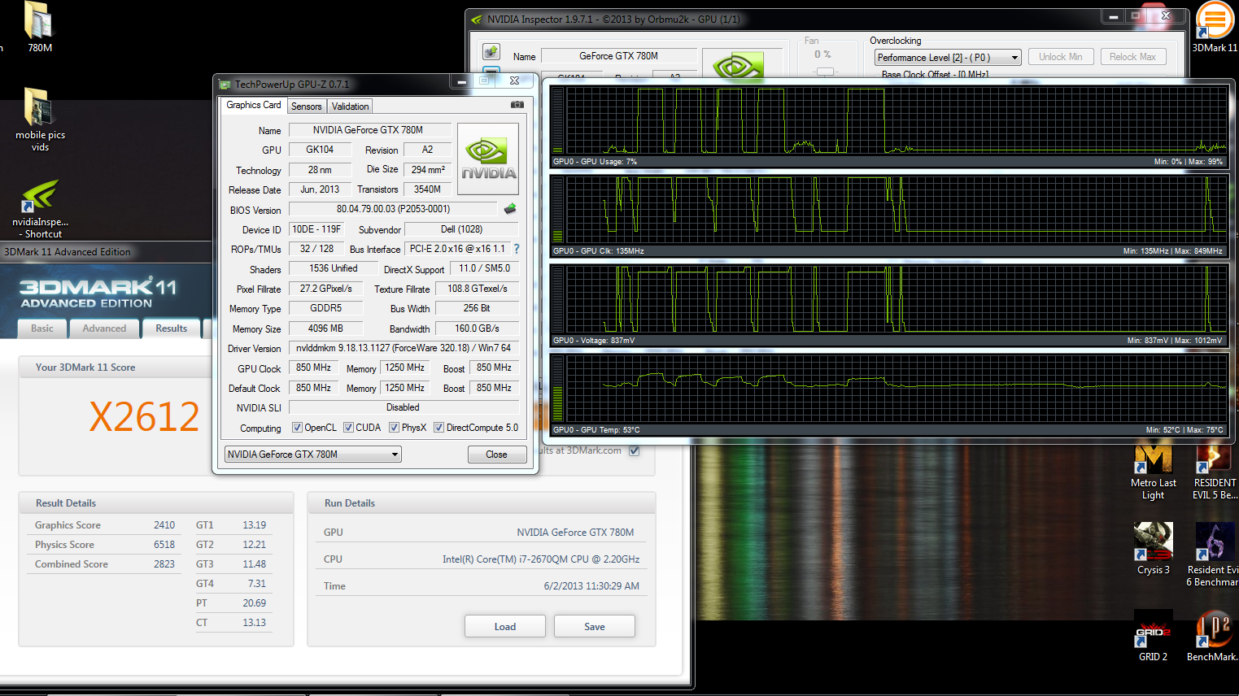1239x696 pixels.
Task: Click the 3DMark 11 Advanced Edition title bar
Action: click(106, 252)
